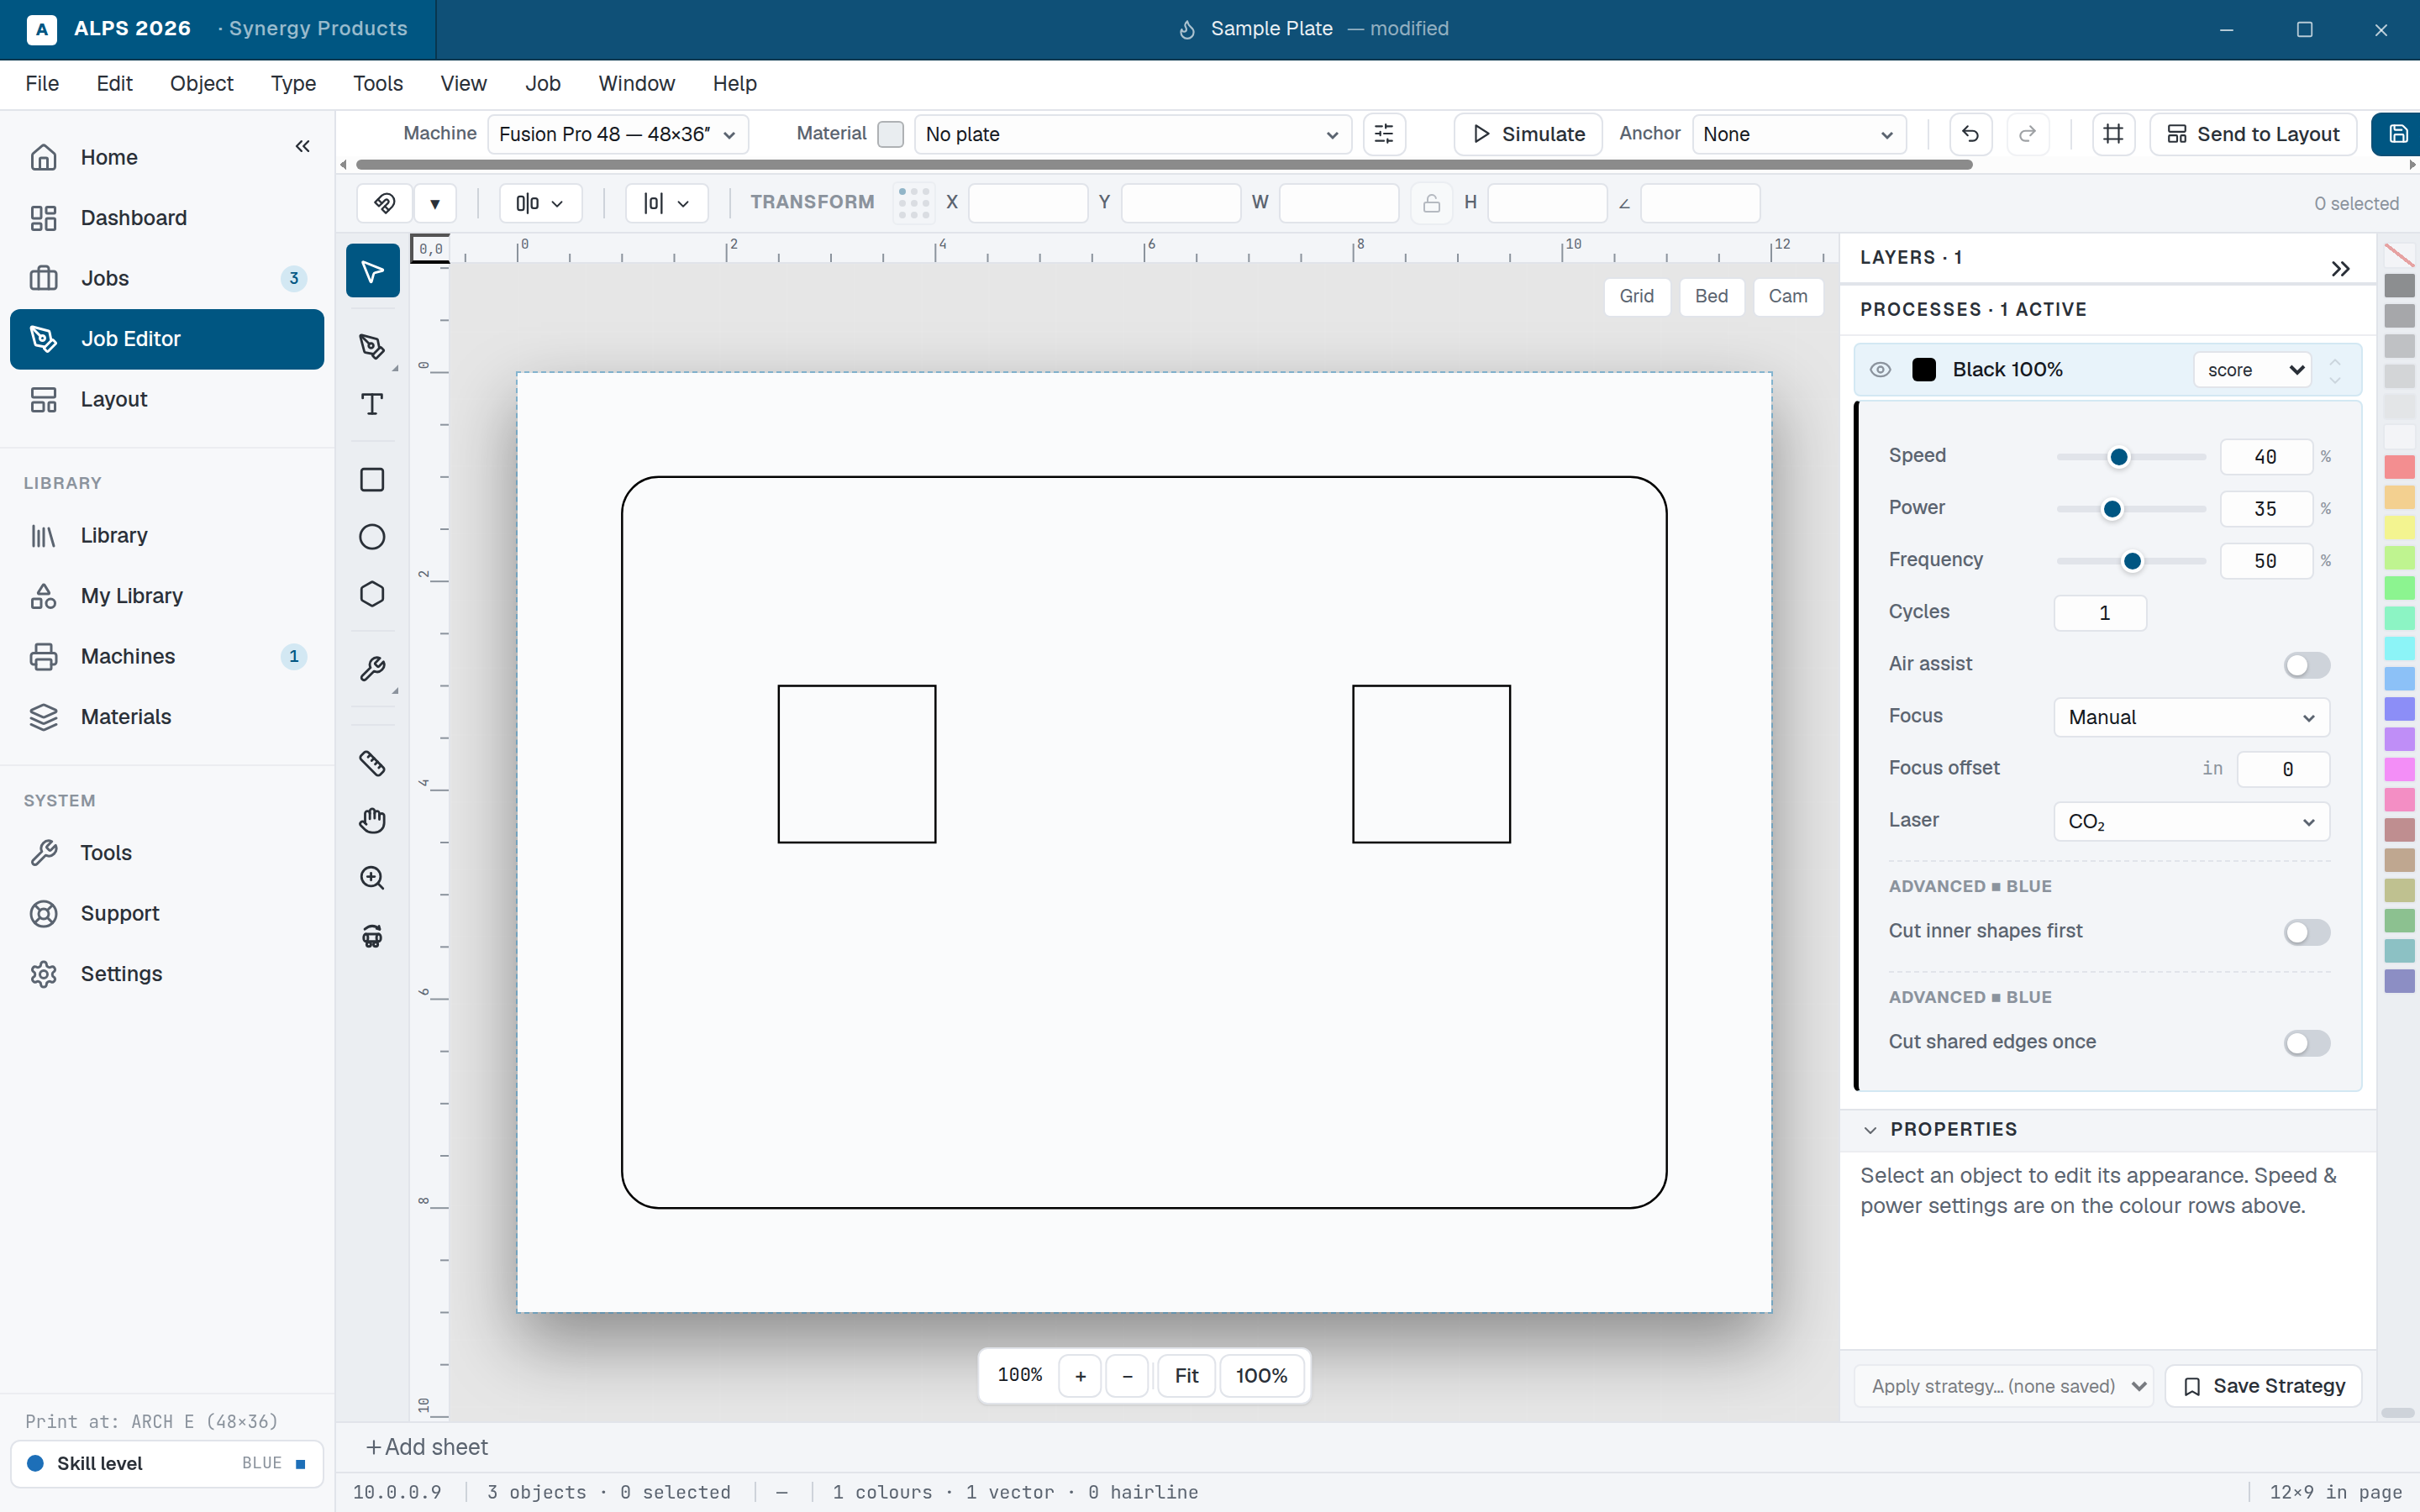2420x1512 pixels.
Task: Open the Apply strategy dropdown
Action: point(2004,1386)
